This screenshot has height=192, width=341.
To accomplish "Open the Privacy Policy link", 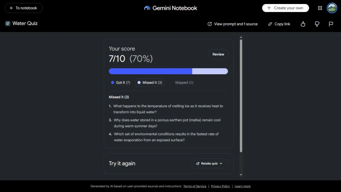I will tap(221, 186).
